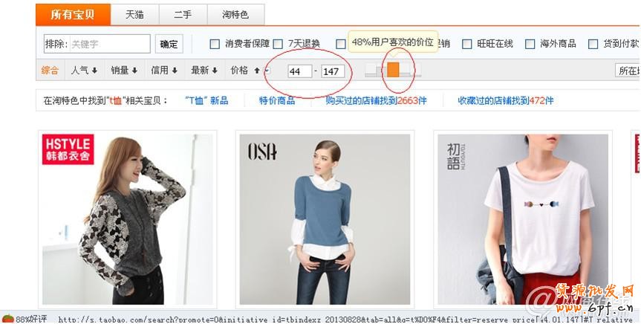Screen dimensions: 641x324
Task: Switch to the 天猫 tab
Action: [x=134, y=14]
